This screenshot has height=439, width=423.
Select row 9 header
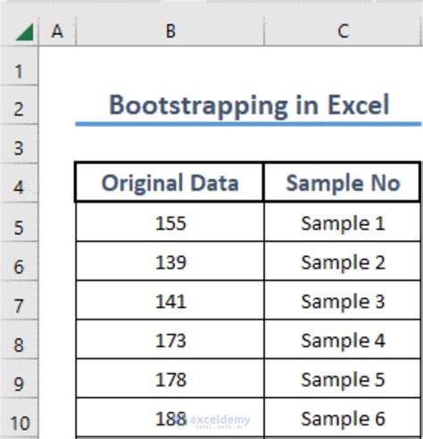pos(19,378)
